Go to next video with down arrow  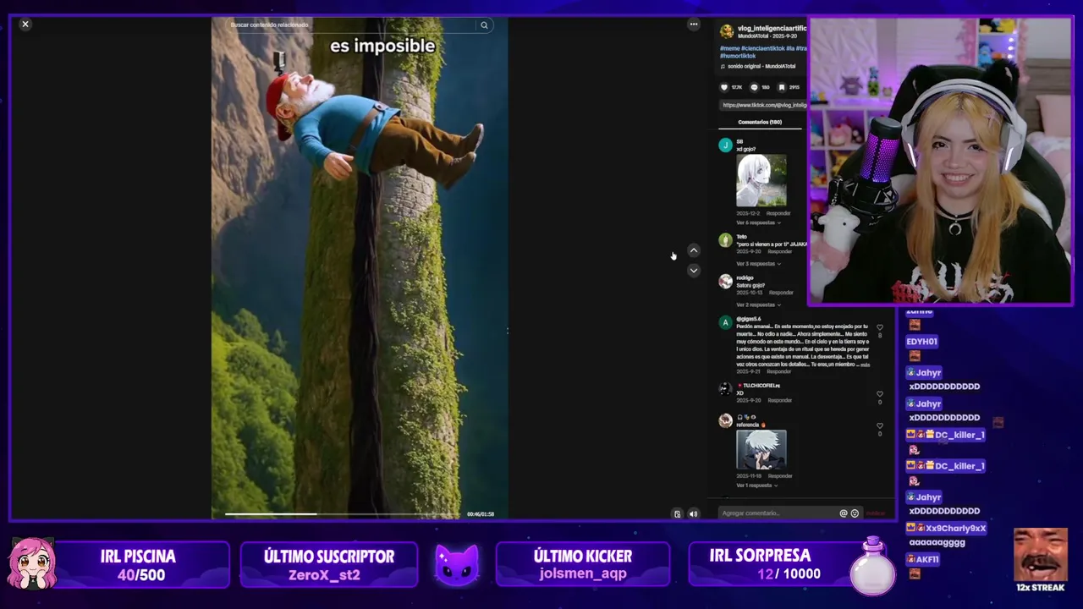[694, 271]
